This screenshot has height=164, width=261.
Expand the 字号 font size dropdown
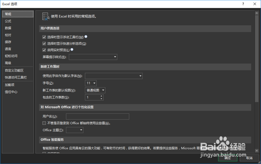click(91, 83)
